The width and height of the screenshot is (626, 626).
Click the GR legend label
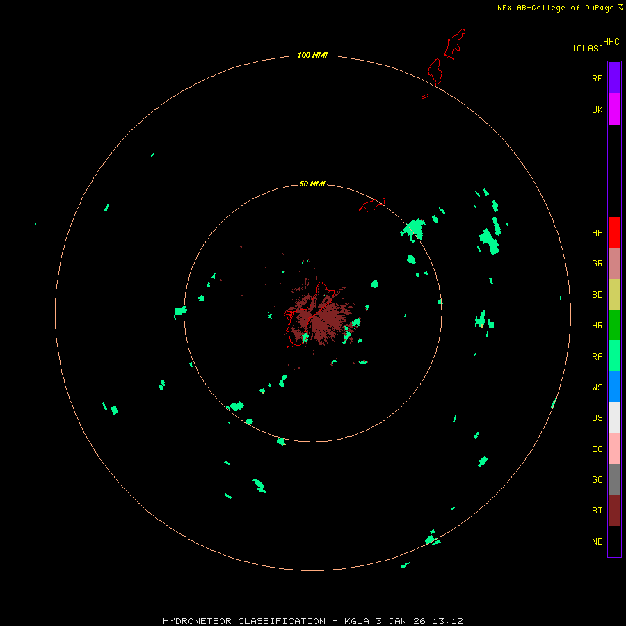(x=597, y=264)
